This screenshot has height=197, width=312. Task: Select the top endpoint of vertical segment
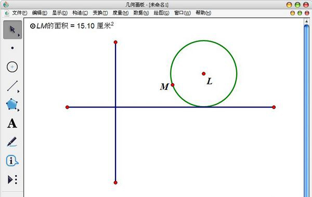click(x=115, y=42)
